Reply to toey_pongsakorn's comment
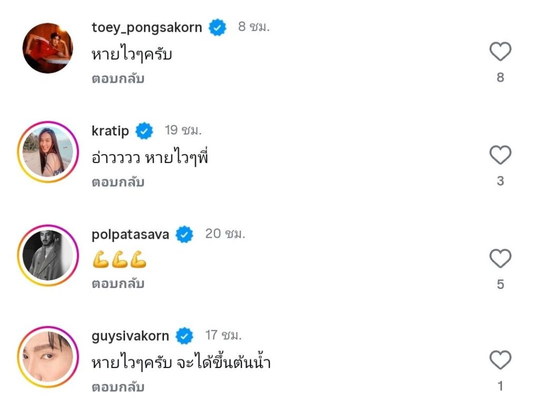This screenshot has height=405, width=540. point(118,79)
